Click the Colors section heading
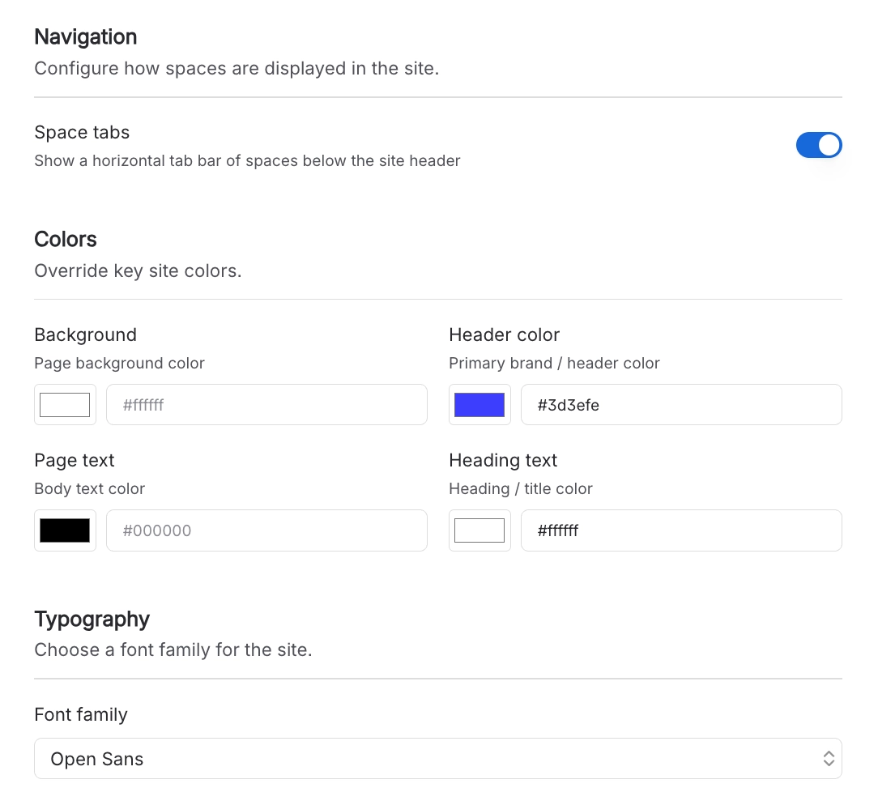The image size is (878, 805). (x=66, y=240)
